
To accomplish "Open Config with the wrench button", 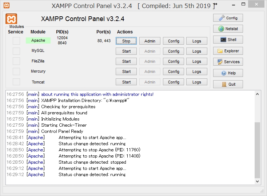I will pyautogui.click(x=228, y=18).
